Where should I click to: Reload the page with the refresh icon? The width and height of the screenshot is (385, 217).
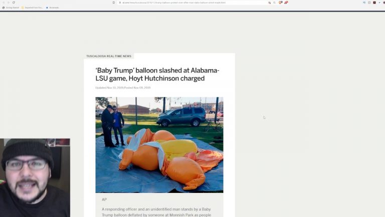coord(14,3)
